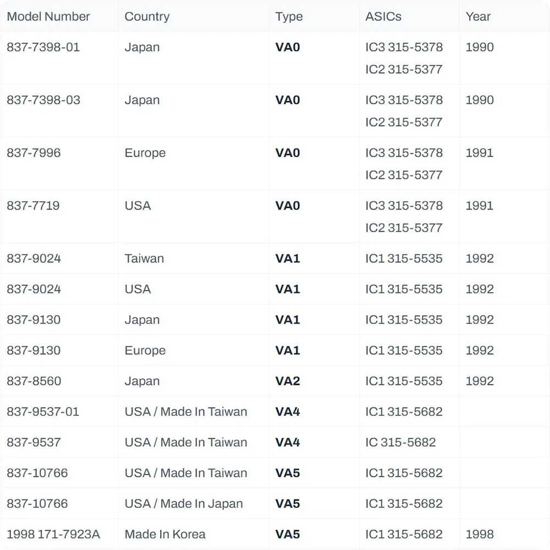Click the 1998 year cell
The width and height of the screenshot is (550, 550).
point(480,534)
